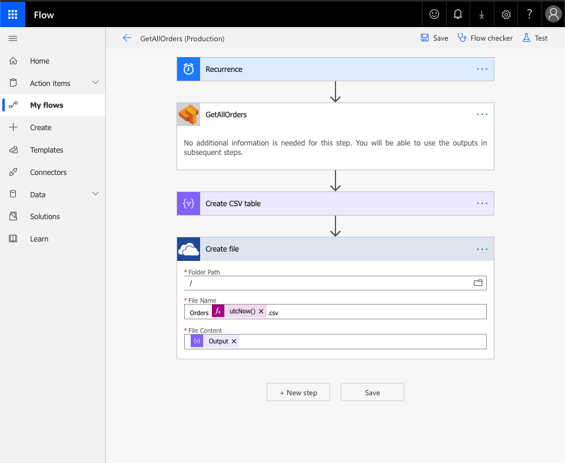Open the app launcher waffle icon
This screenshot has width=565, height=463.
[x=12, y=15]
